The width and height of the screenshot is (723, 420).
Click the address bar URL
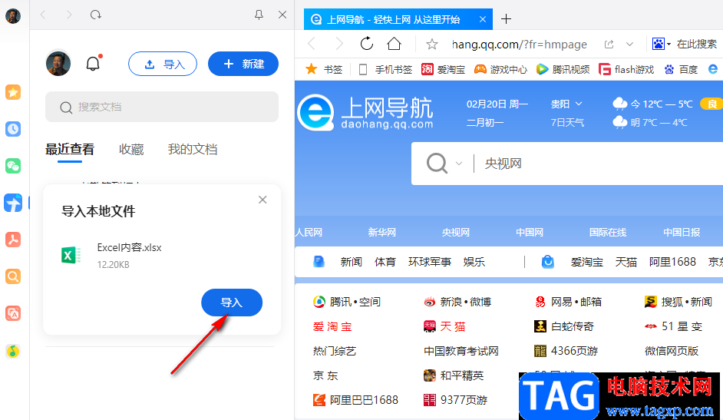[x=519, y=45]
